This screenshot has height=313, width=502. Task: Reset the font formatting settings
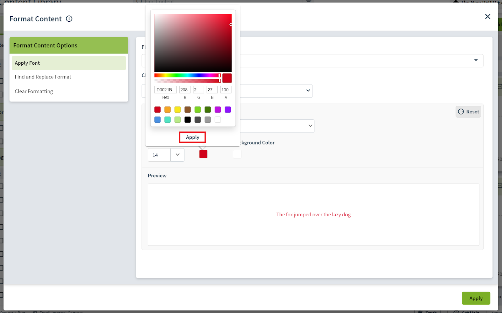pyautogui.click(x=468, y=112)
